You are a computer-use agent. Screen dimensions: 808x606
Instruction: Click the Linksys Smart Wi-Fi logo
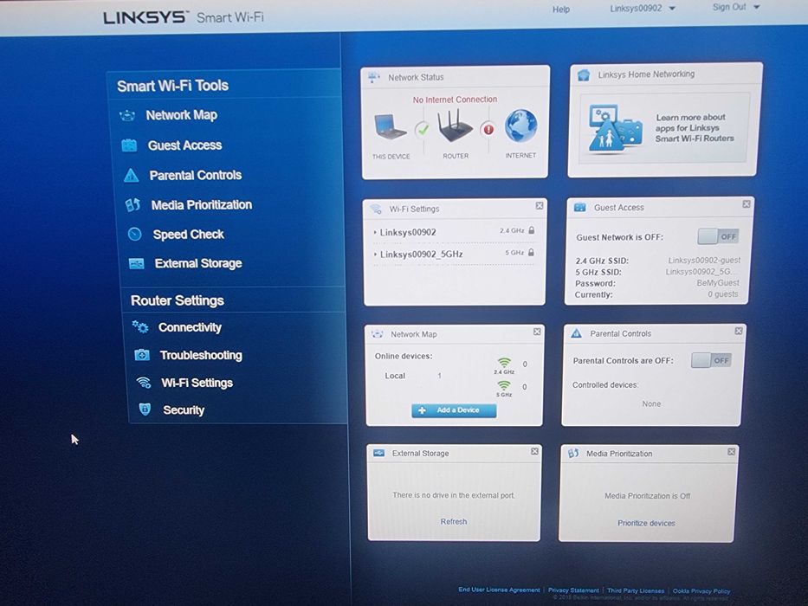click(x=184, y=17)
